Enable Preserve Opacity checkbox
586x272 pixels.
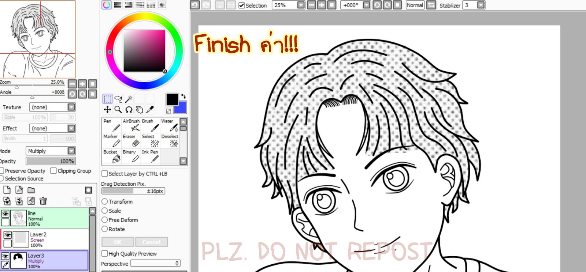pyautogui.click(x=1, y=171)
